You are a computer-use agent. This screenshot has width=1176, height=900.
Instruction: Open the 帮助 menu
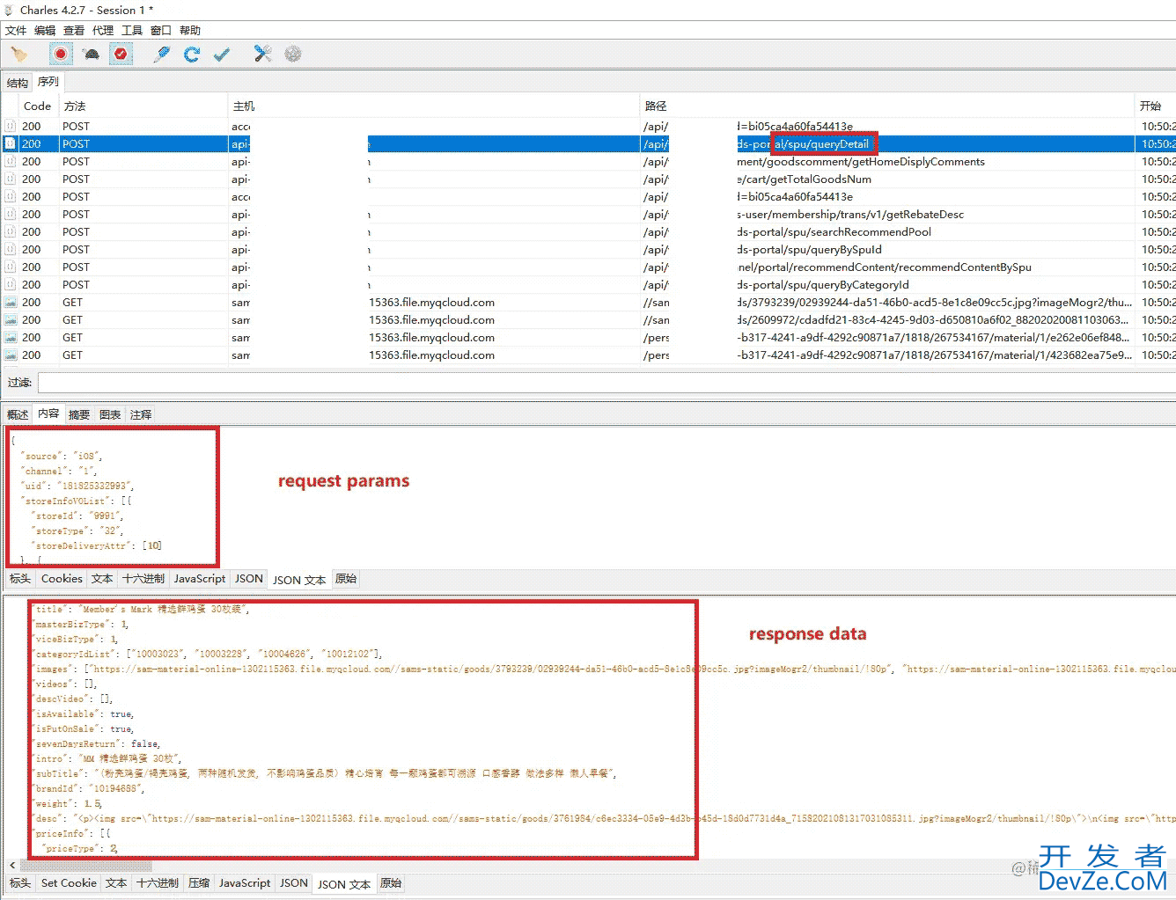[x=190, y=31]
